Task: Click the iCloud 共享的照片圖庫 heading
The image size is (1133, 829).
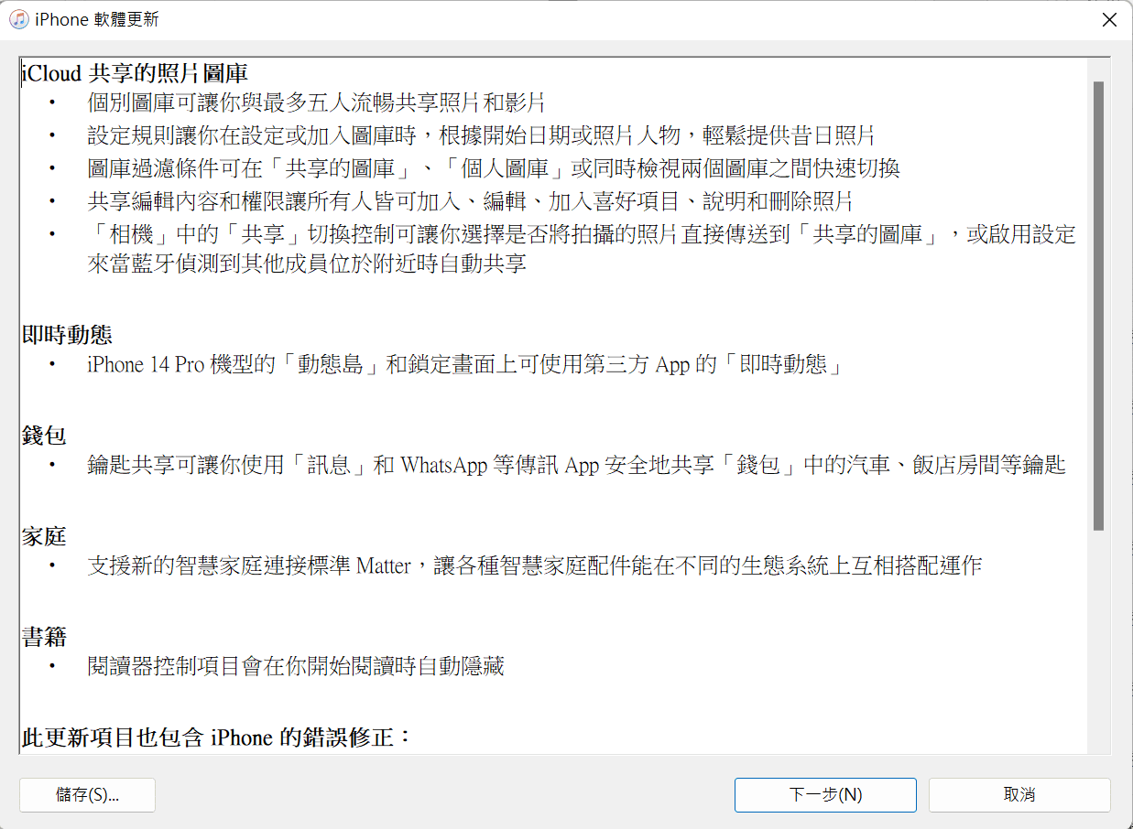Action: click(x=135, y=73)
